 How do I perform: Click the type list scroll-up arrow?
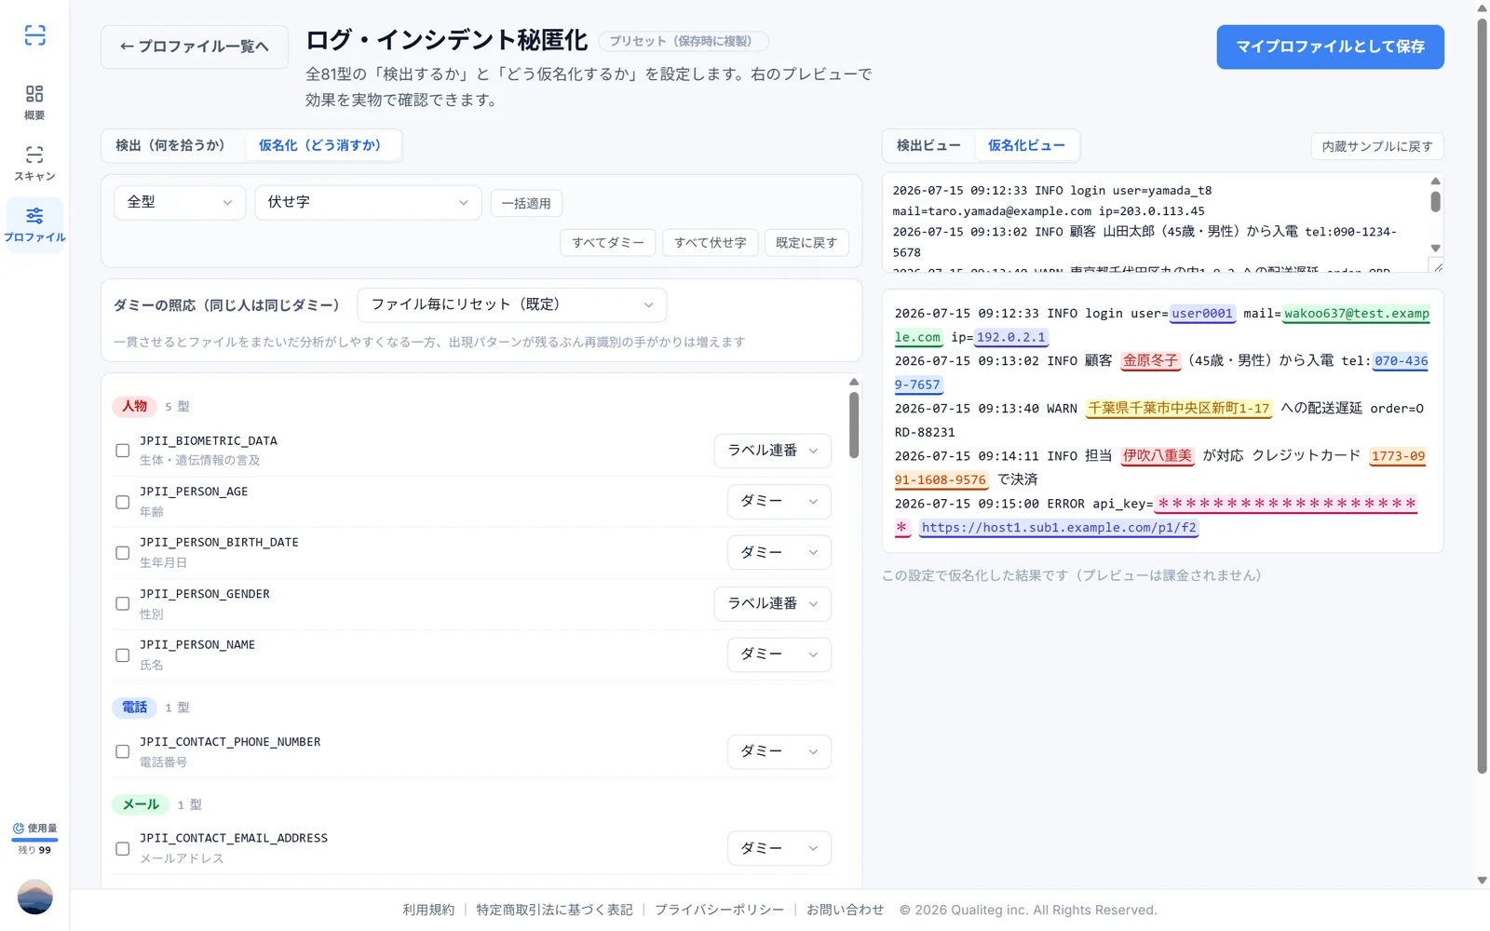pyautogui.click(x=854, y=383)
